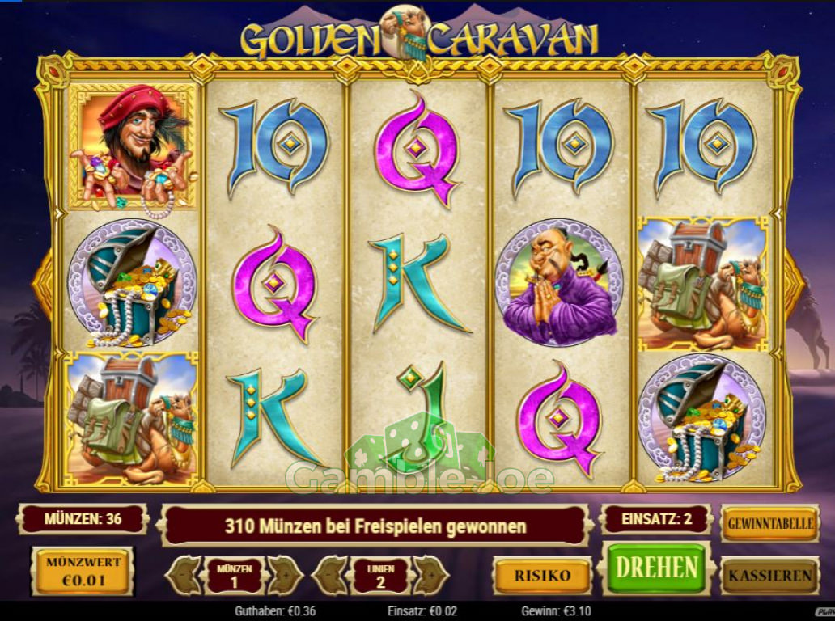This screenshot has height=621, width=835.
Task: Click the purple-robed man symbol
Action: click(559, 283)
